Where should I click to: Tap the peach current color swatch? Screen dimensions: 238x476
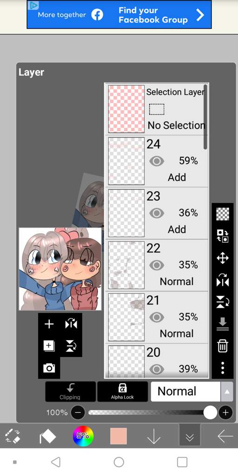pyautogui.click(x=119, y=436)
